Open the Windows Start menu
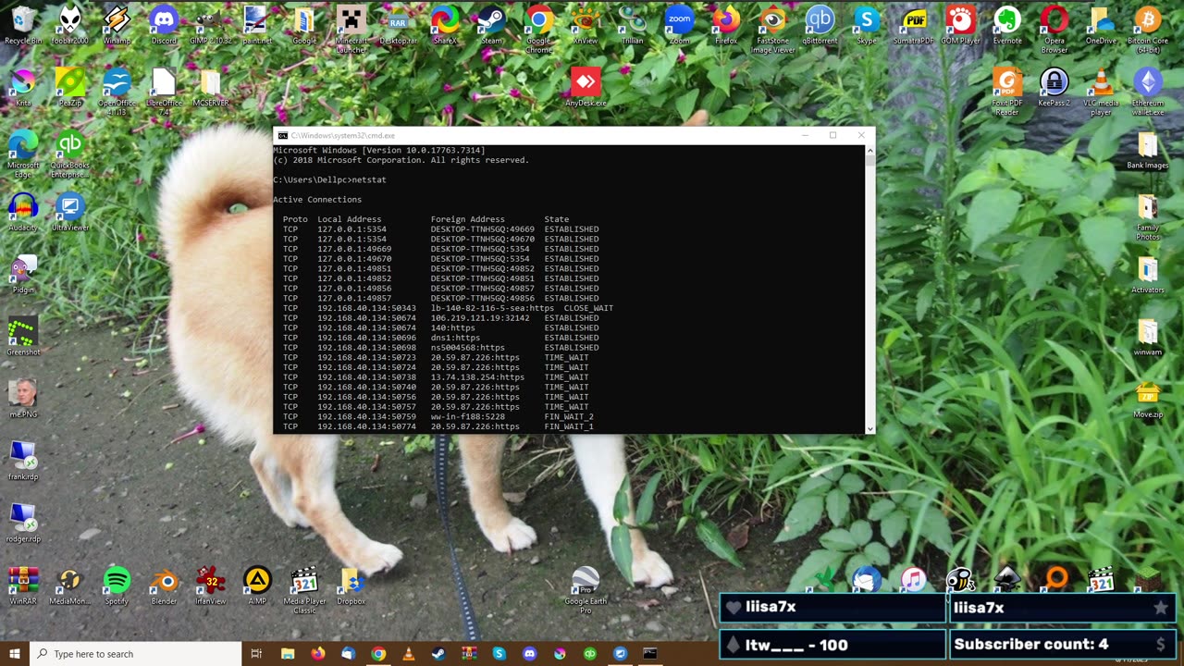The width and height of the screenshot is (1184, 666). [14, 654]
